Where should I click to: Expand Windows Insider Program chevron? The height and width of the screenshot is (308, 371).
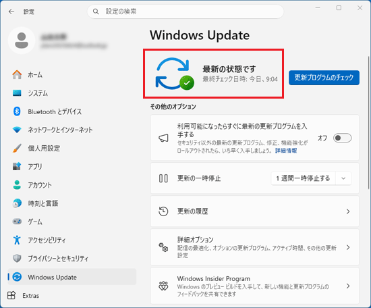[x=348, y=286]
